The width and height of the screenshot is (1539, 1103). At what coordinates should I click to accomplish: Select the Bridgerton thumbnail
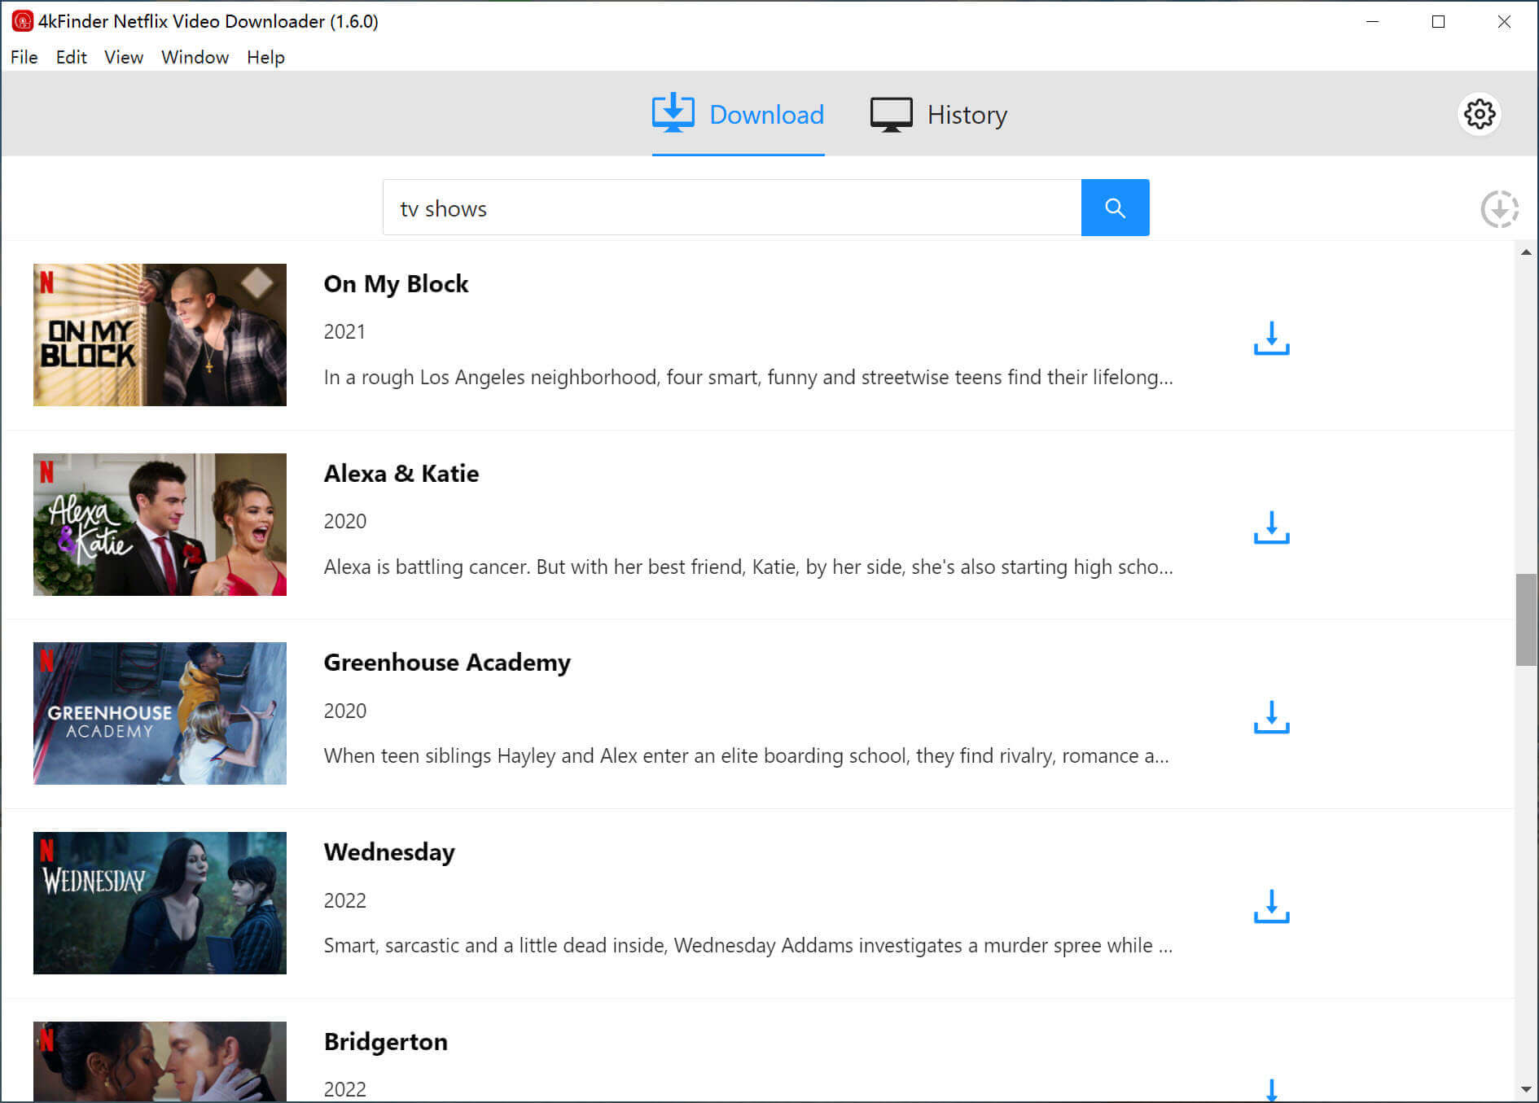coord(160,1061)
